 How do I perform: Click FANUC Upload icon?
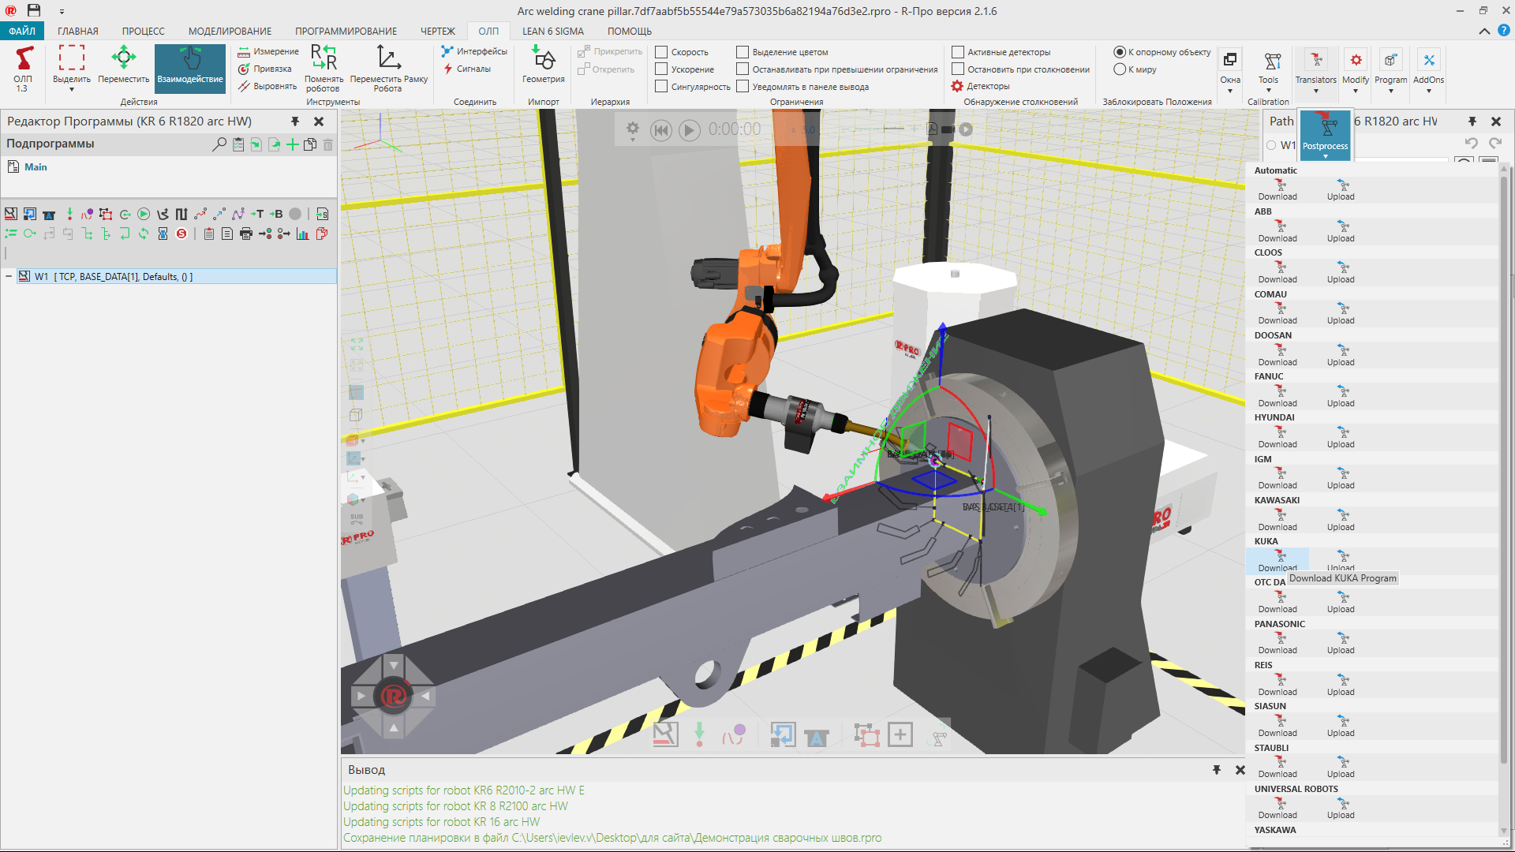click(1341, 396)
